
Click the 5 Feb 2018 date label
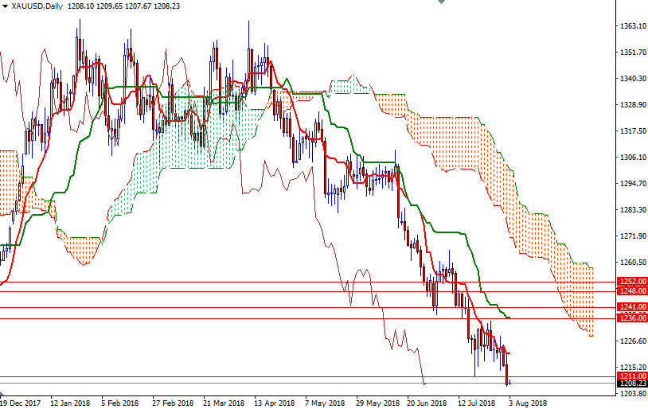click(x=119, y=403)
